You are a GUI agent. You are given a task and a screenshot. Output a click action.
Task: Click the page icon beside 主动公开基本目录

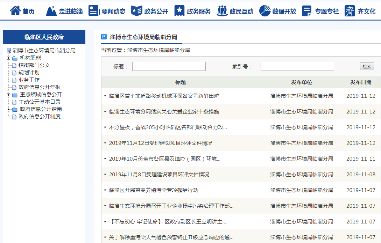click(x=14, y=102)
